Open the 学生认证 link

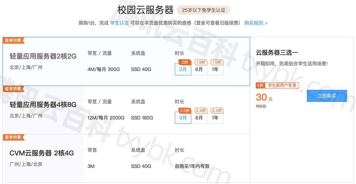(x=120, y=23)
